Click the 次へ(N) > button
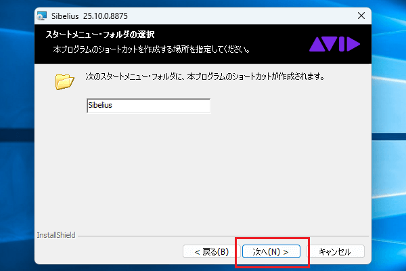 tap(271, 251)
